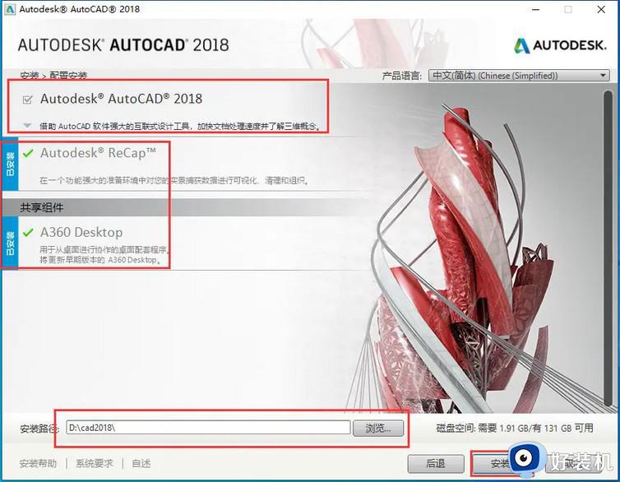This screenshot has width=620, height=482.
Task: Open the product language dropdown
Action: coord(519,75)
